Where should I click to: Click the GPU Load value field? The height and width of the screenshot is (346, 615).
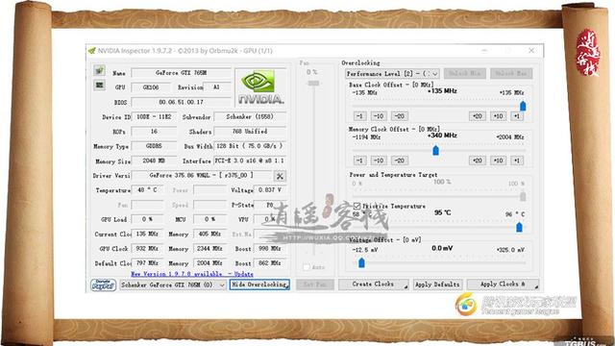click(x=147, y=219)
